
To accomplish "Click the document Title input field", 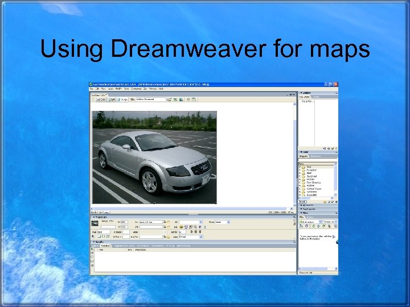I will [x=150, y=99].
